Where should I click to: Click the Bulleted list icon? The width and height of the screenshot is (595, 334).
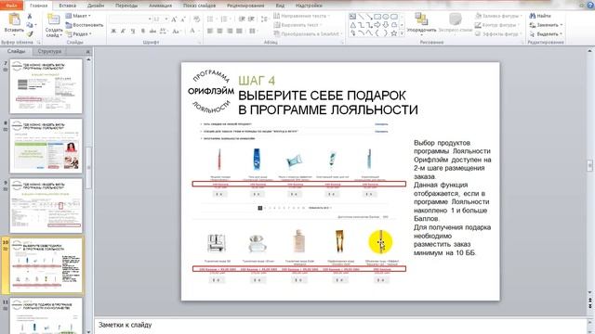click(x=211, y=19)
